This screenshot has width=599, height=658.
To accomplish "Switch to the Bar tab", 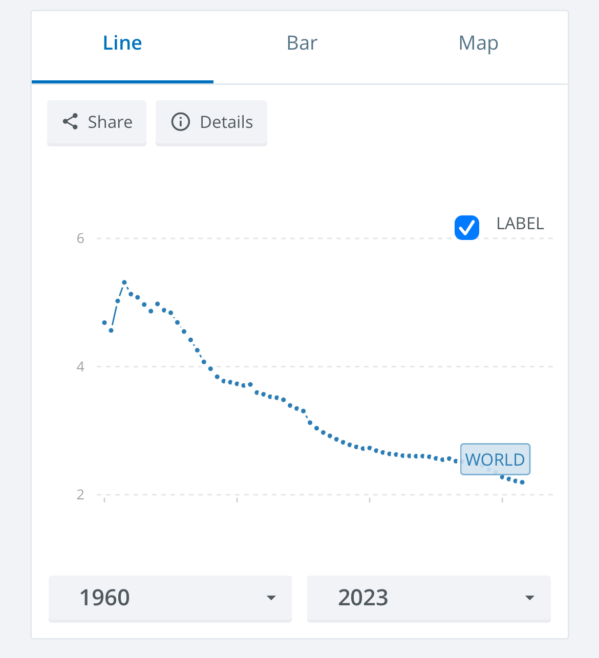I will 302,43.
